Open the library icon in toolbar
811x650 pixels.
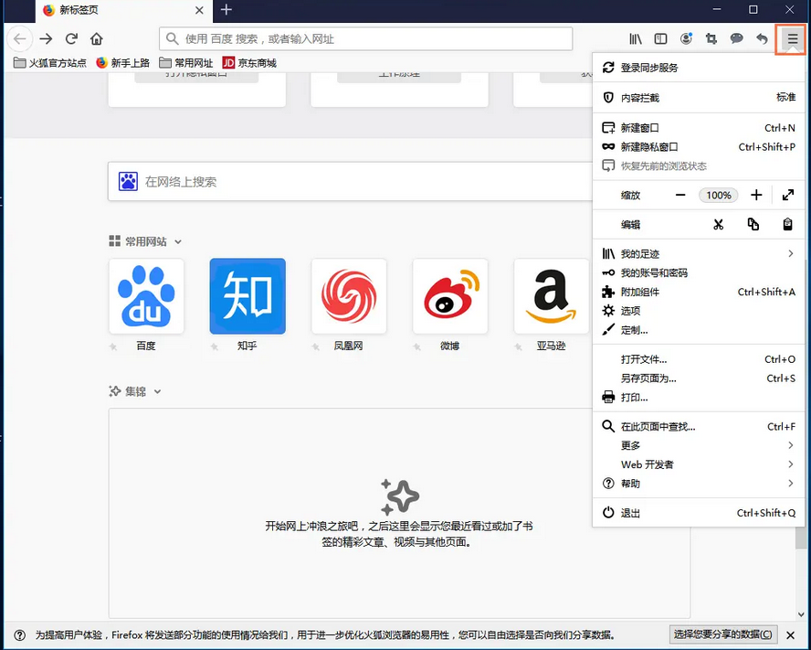(635, 38)
